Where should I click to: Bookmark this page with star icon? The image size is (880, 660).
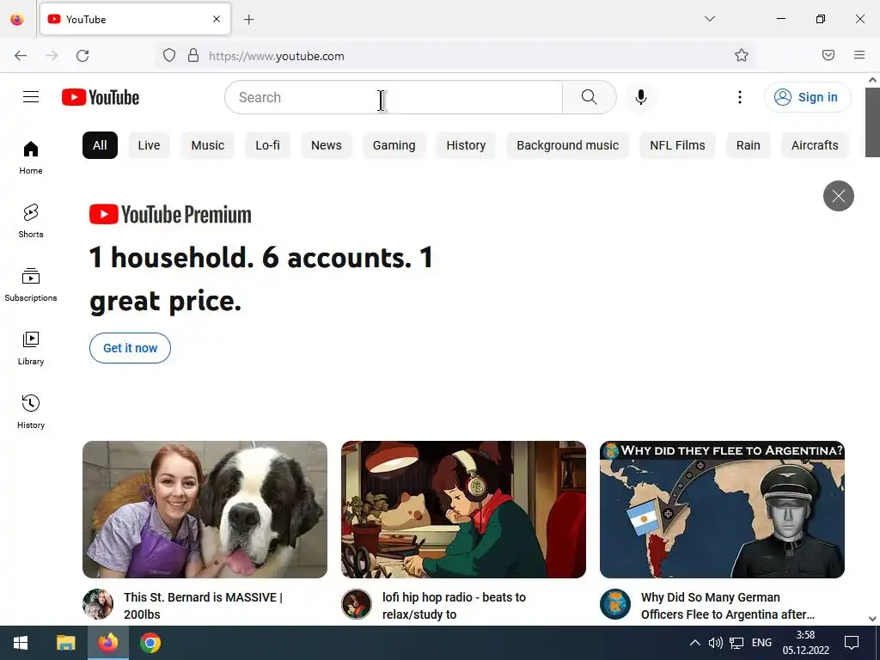tap(742, 55)
